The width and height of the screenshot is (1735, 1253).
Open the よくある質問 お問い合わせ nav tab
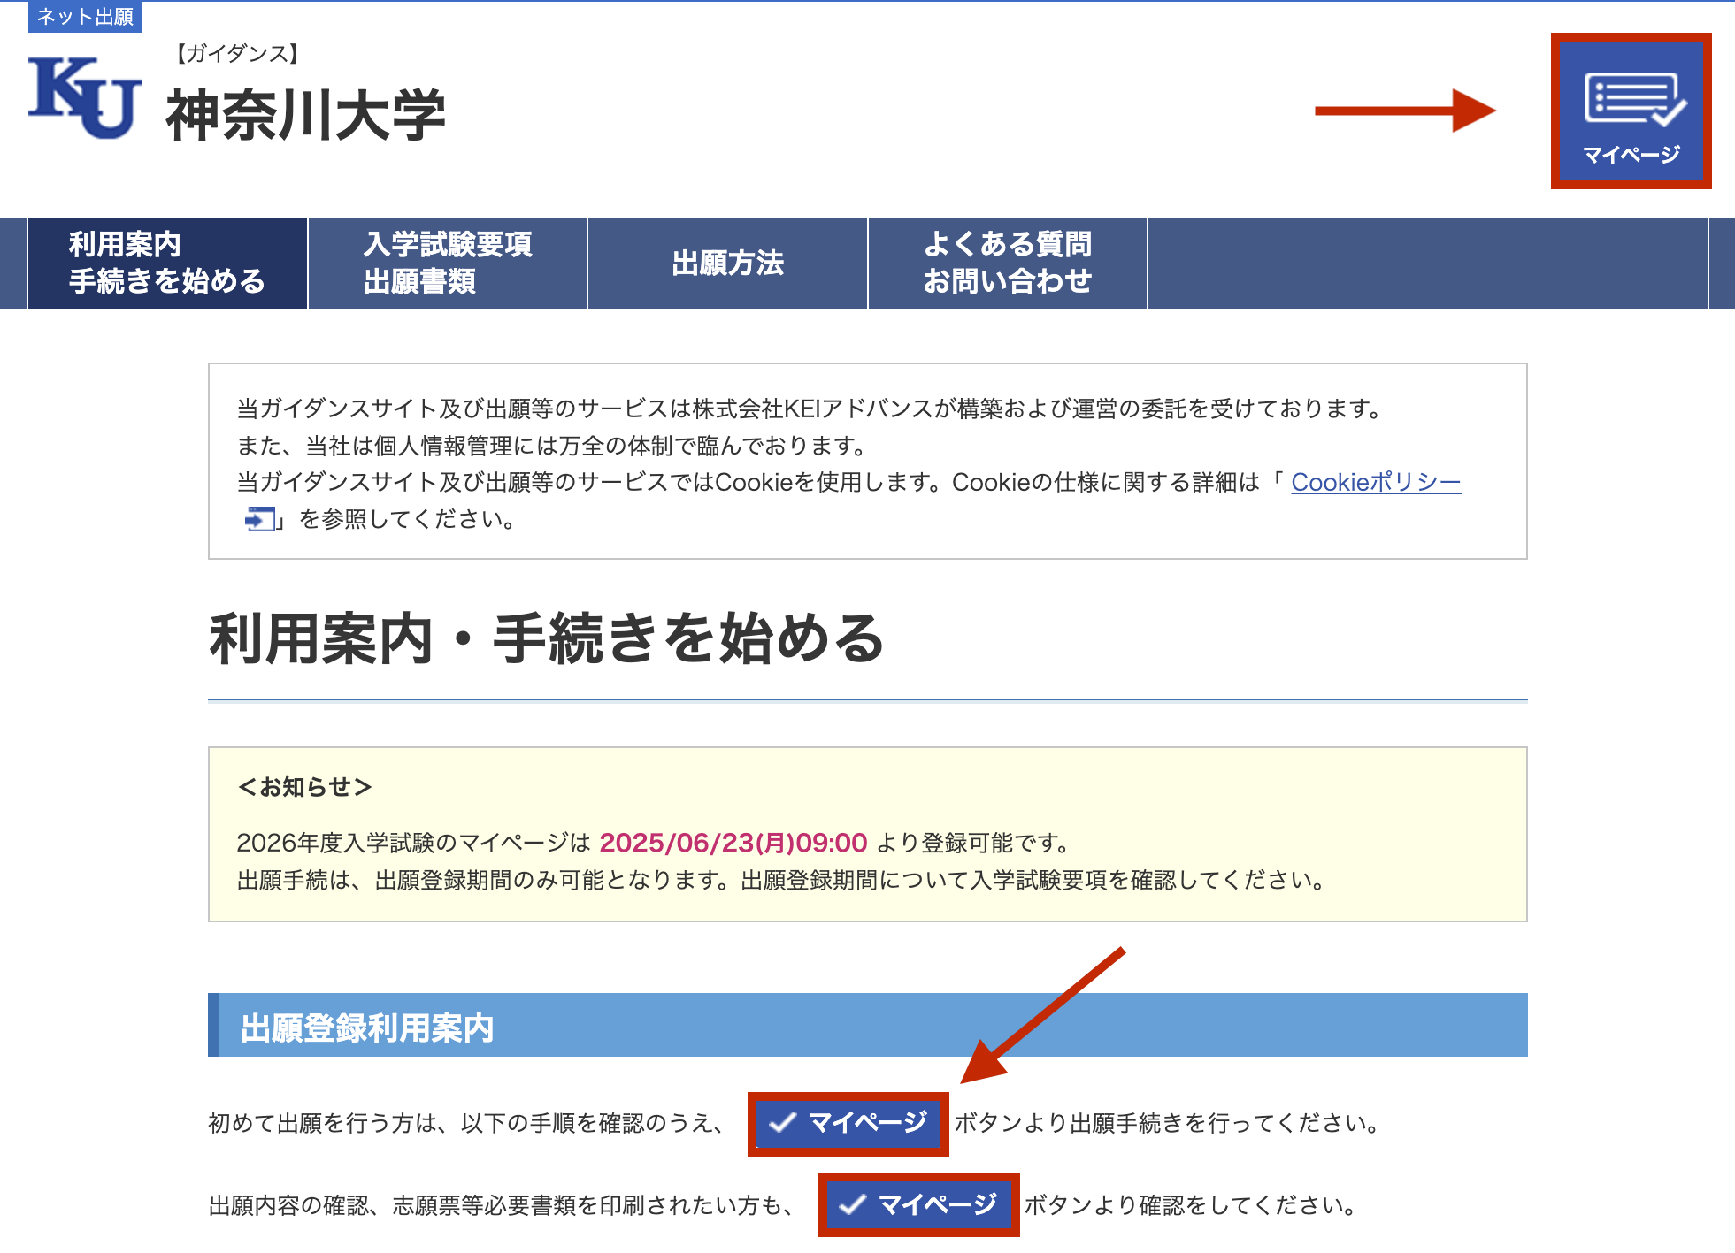1007,263
